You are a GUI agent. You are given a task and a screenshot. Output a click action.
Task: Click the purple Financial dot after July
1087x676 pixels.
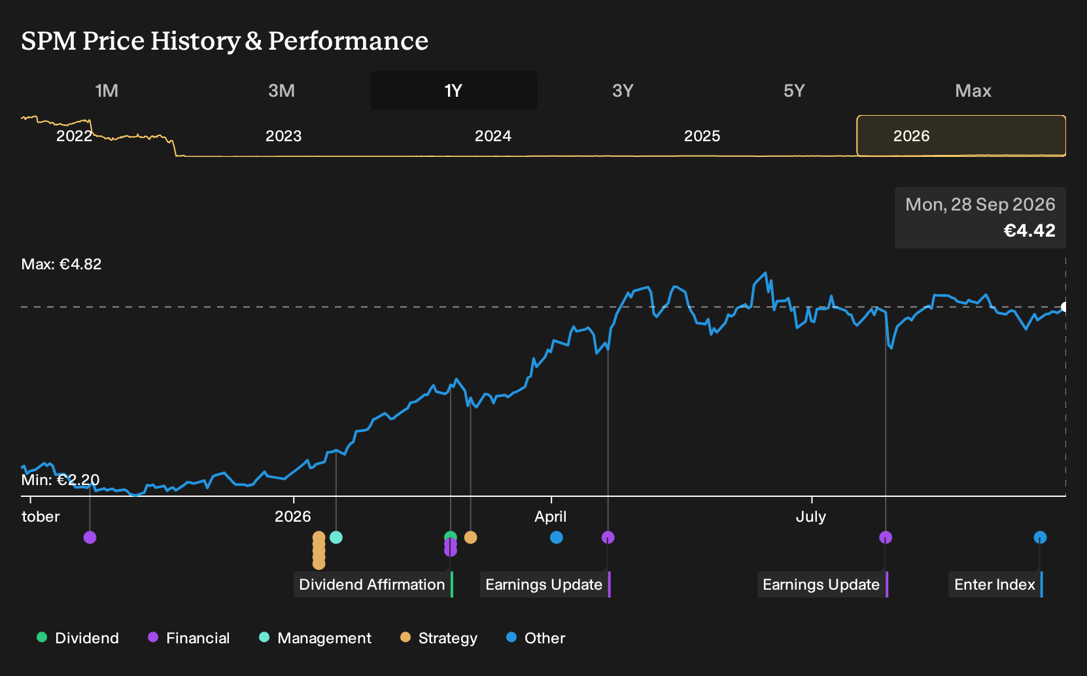coord(886,537)
